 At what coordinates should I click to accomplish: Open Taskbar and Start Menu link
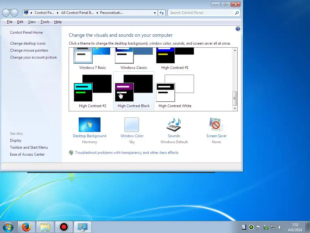click(x=29, y=147)
